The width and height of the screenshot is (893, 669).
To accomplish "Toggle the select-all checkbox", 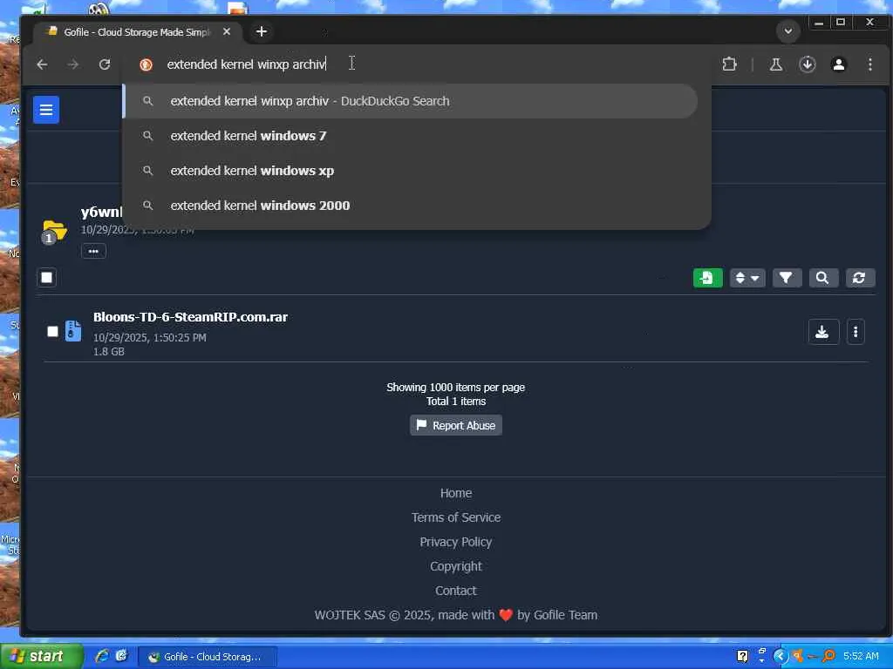I will pos(47,278).
